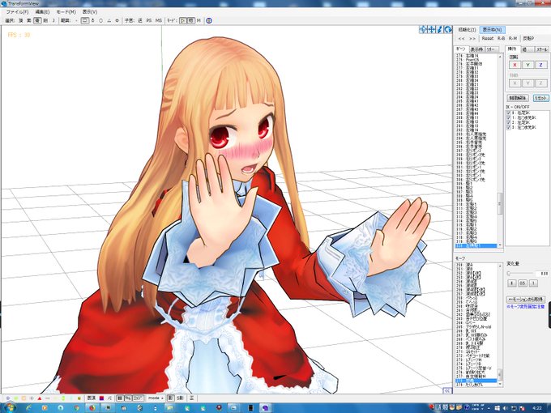Select the circle range selection tool

pos(100,21)
